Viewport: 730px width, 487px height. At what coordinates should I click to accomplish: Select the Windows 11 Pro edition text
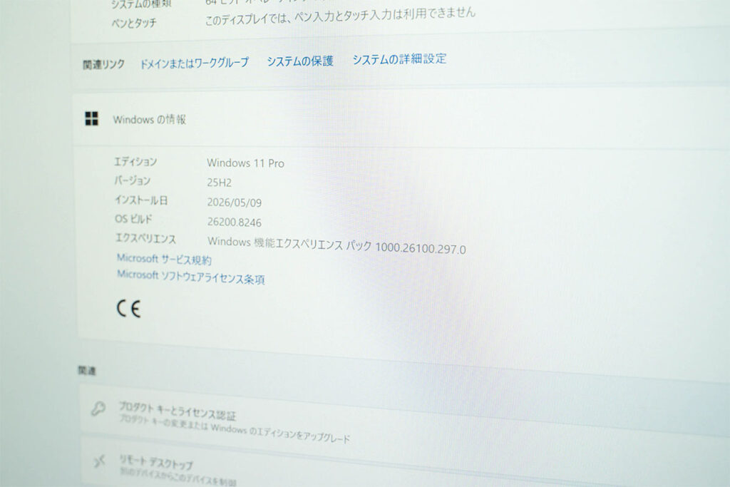[x=245, y=163]
